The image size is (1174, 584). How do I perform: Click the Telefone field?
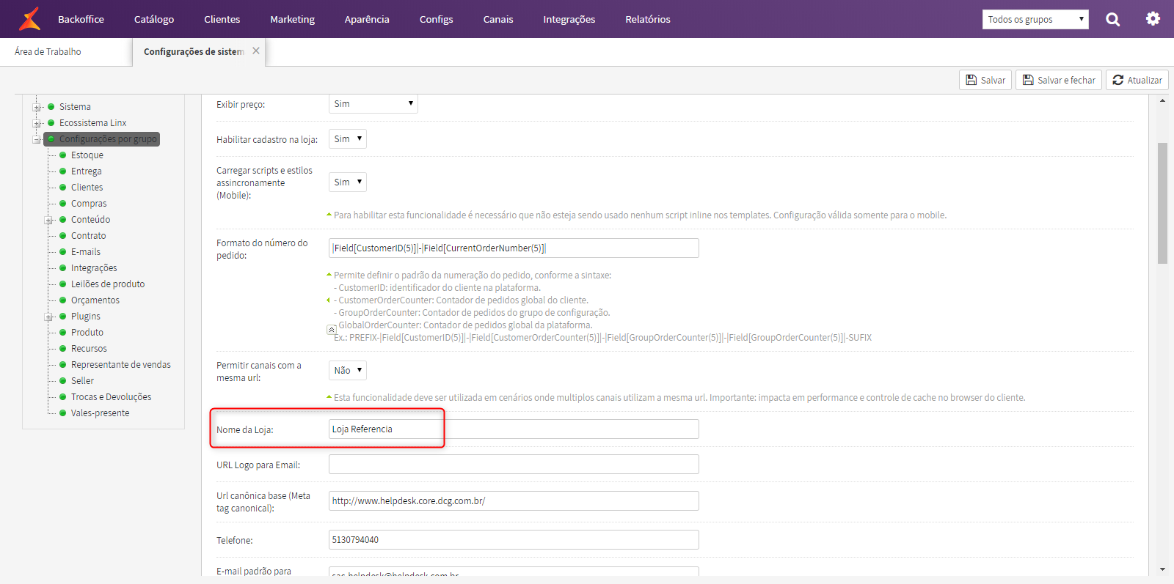pos(514,540)
